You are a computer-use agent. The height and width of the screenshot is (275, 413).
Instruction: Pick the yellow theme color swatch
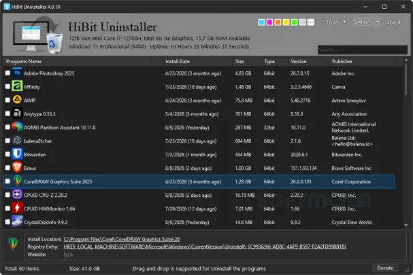point(286,22)
